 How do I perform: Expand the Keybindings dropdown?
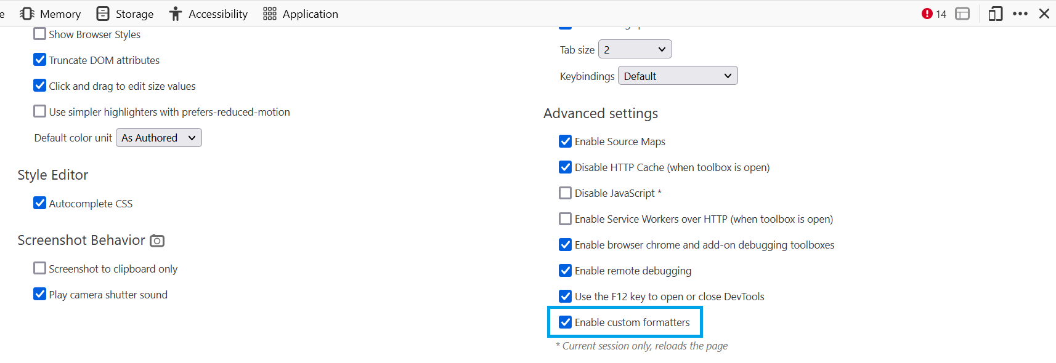click(x=677, y=76)
